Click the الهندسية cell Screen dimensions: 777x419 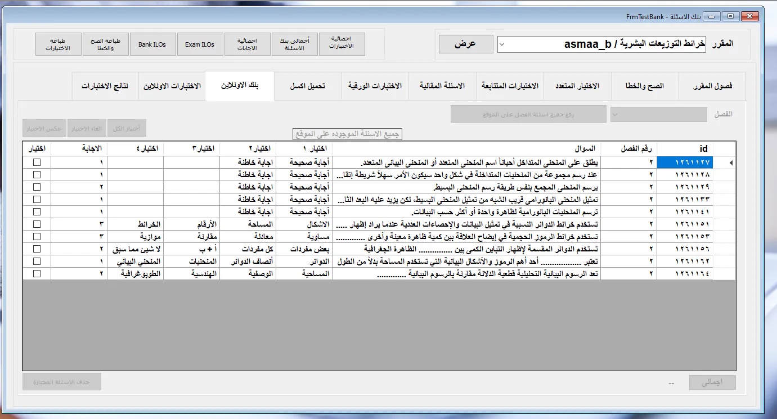pos(191,274)
